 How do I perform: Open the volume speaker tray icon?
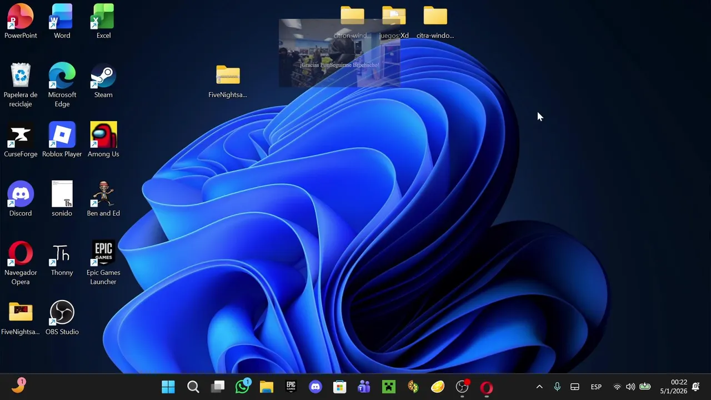(630, 387)
